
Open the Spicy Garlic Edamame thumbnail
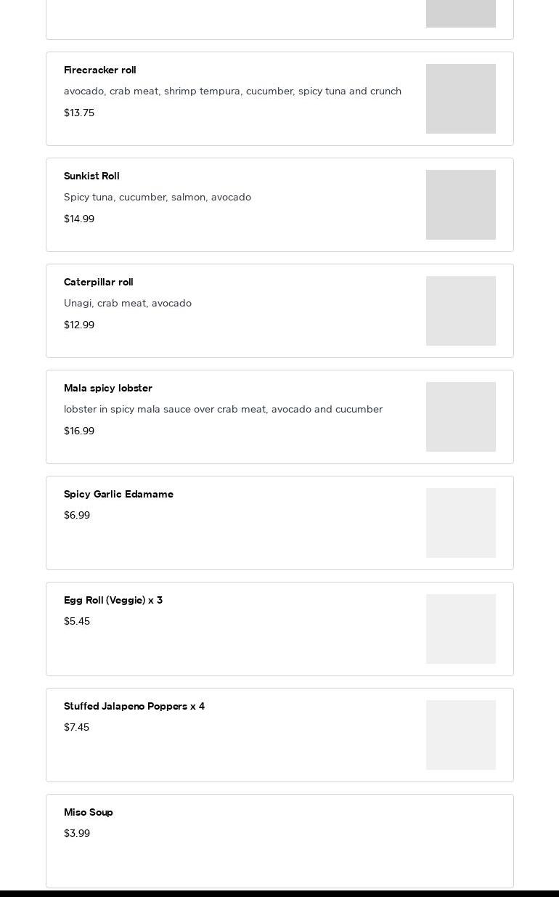pos(460,523)
